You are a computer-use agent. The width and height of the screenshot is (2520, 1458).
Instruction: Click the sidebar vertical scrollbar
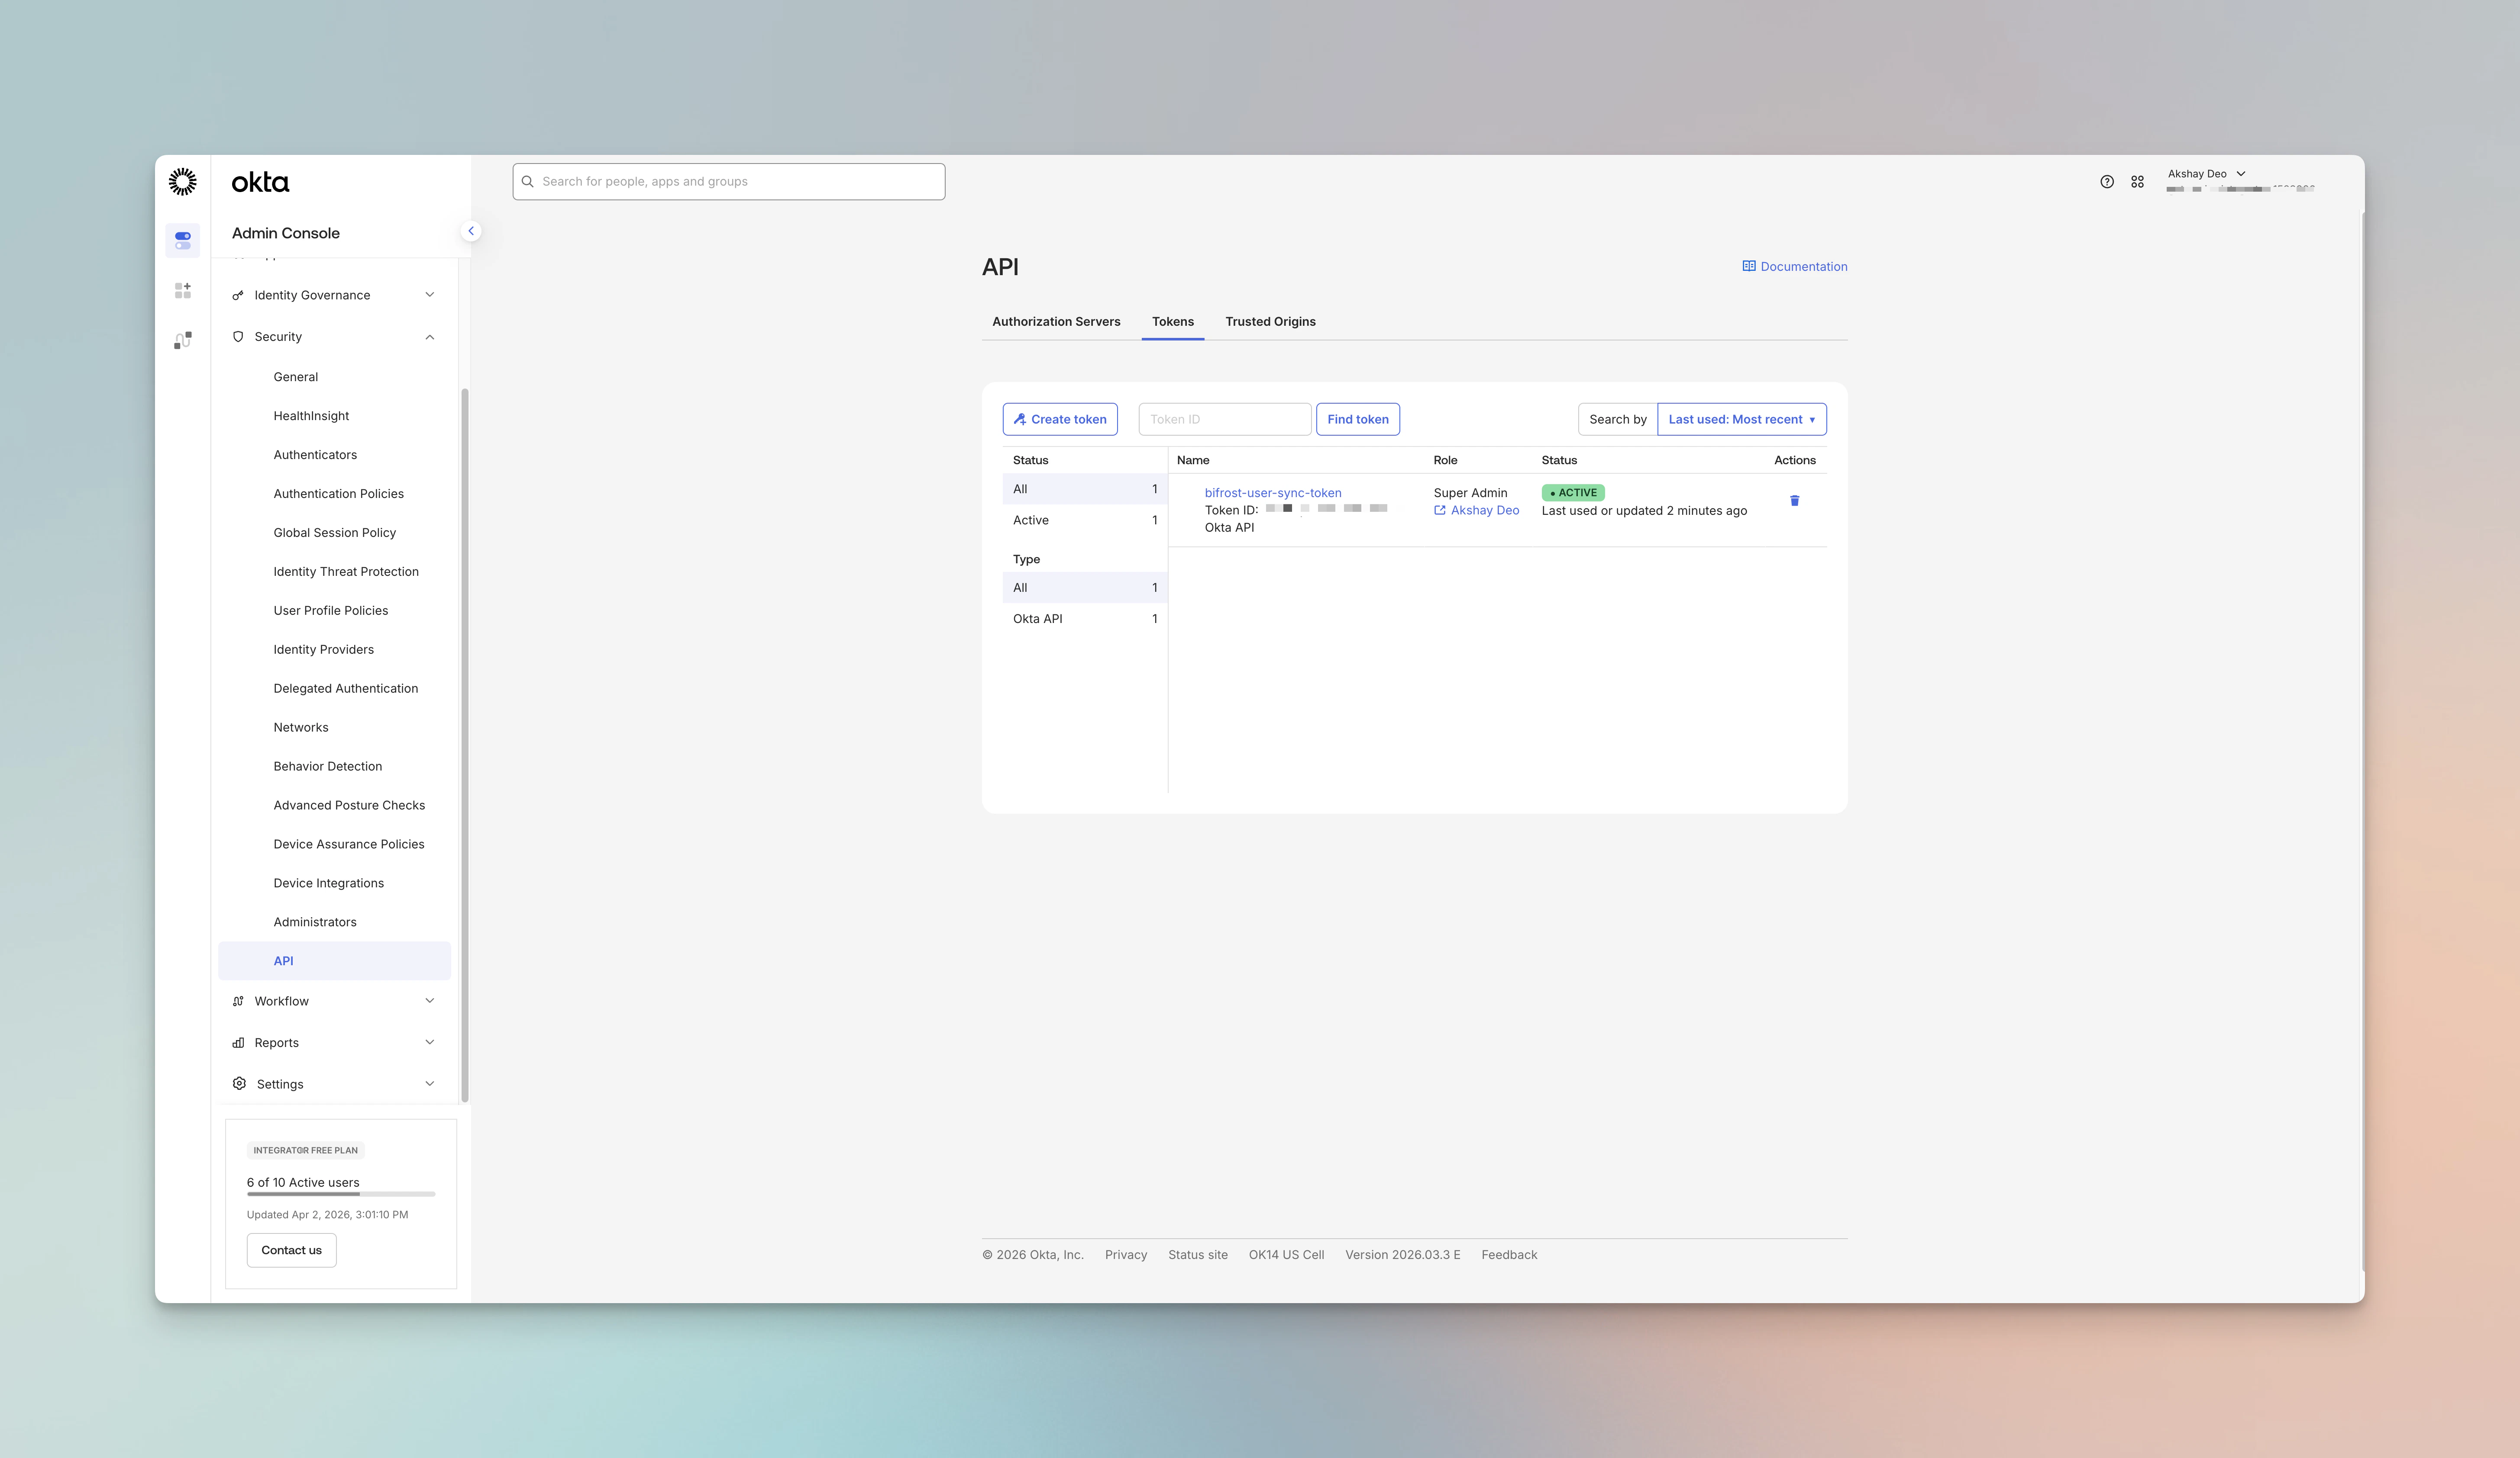coord(464,745)
